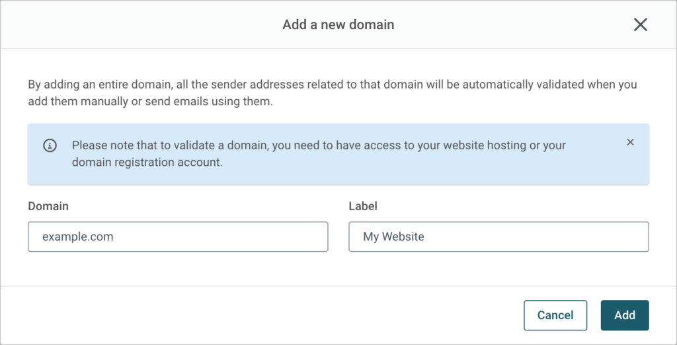Screen dimensions: 677x345
Task: Click the "Label" field label
Action: [x=363, y=206]
